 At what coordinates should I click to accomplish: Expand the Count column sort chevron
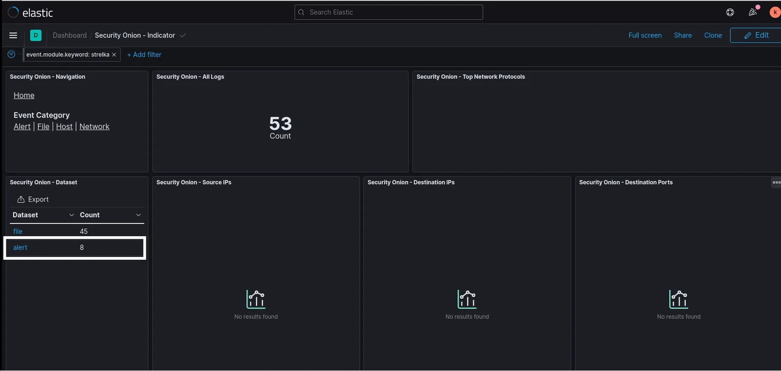pos(139,215)
